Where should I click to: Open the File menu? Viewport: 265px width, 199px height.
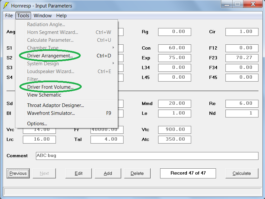point(9,16)
